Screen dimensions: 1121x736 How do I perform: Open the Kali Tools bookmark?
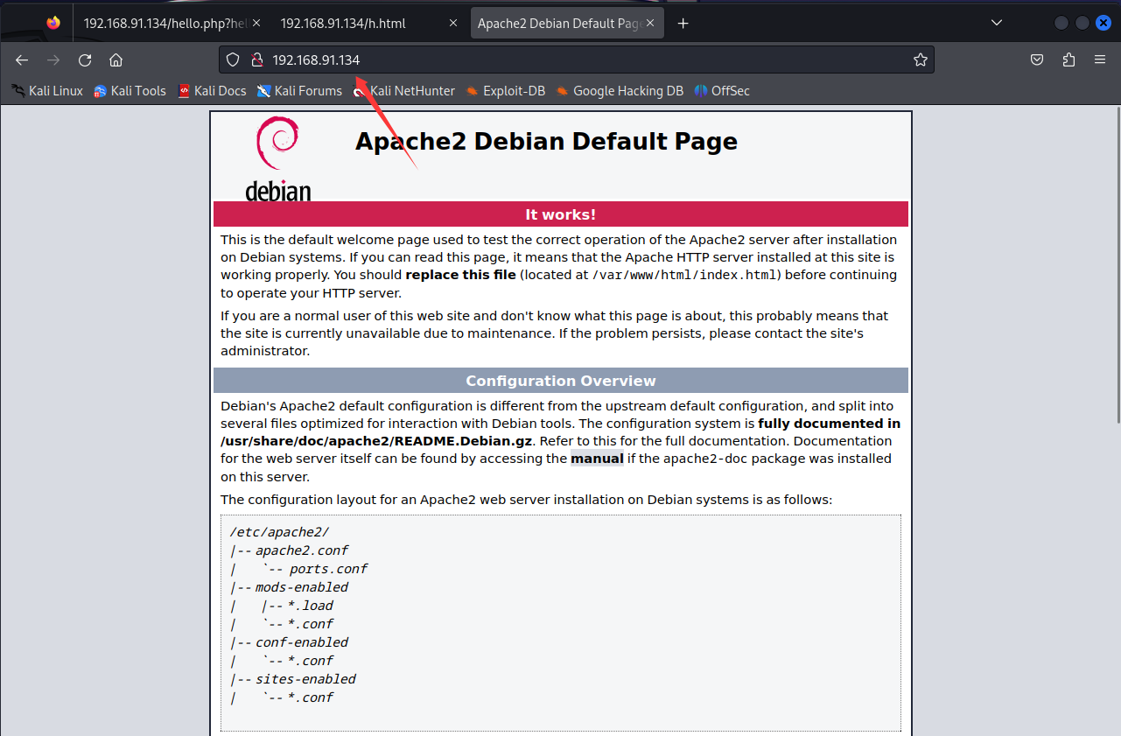[130, 90]
